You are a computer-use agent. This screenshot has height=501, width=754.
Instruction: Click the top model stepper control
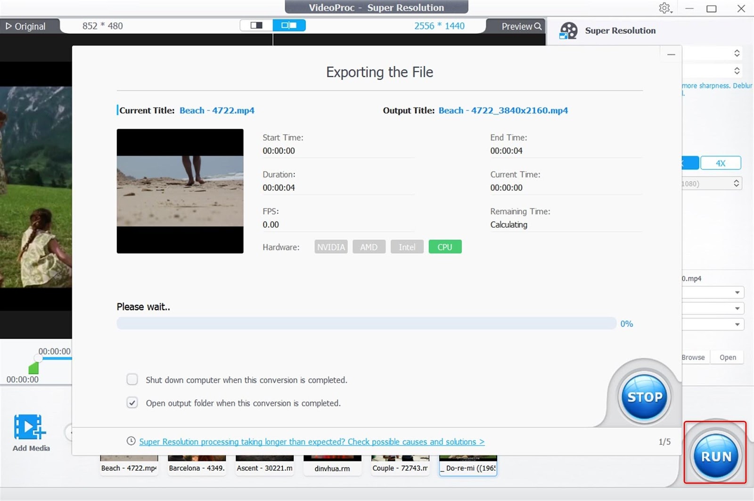[x=738, y=53]
